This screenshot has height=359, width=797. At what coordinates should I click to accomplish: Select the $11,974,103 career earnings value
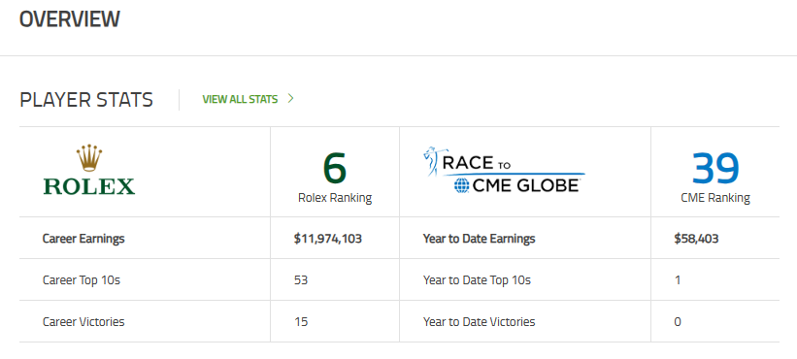click(x=327, y=239)
